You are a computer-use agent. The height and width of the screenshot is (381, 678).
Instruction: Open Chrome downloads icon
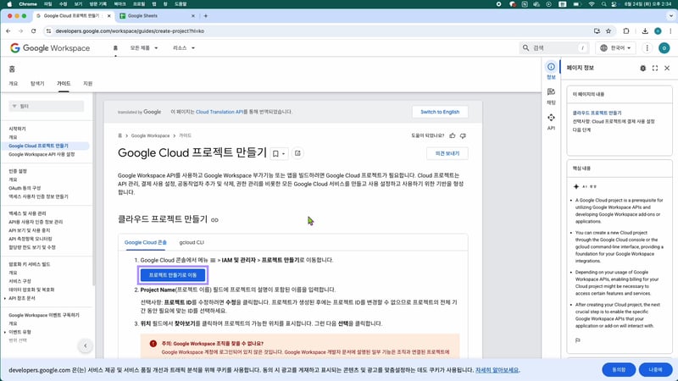tap(645, 31)
